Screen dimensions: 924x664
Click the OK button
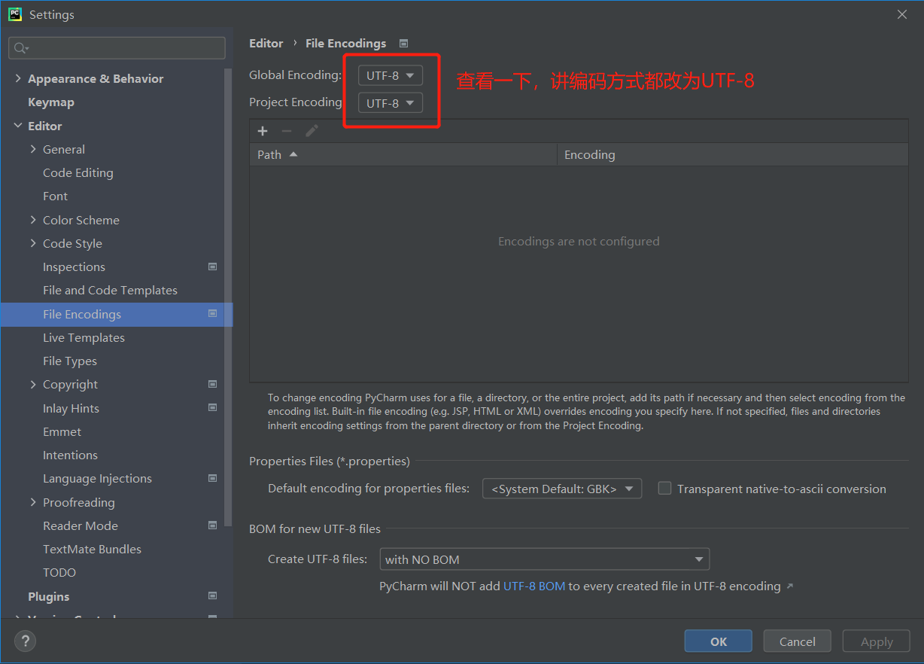719,641
